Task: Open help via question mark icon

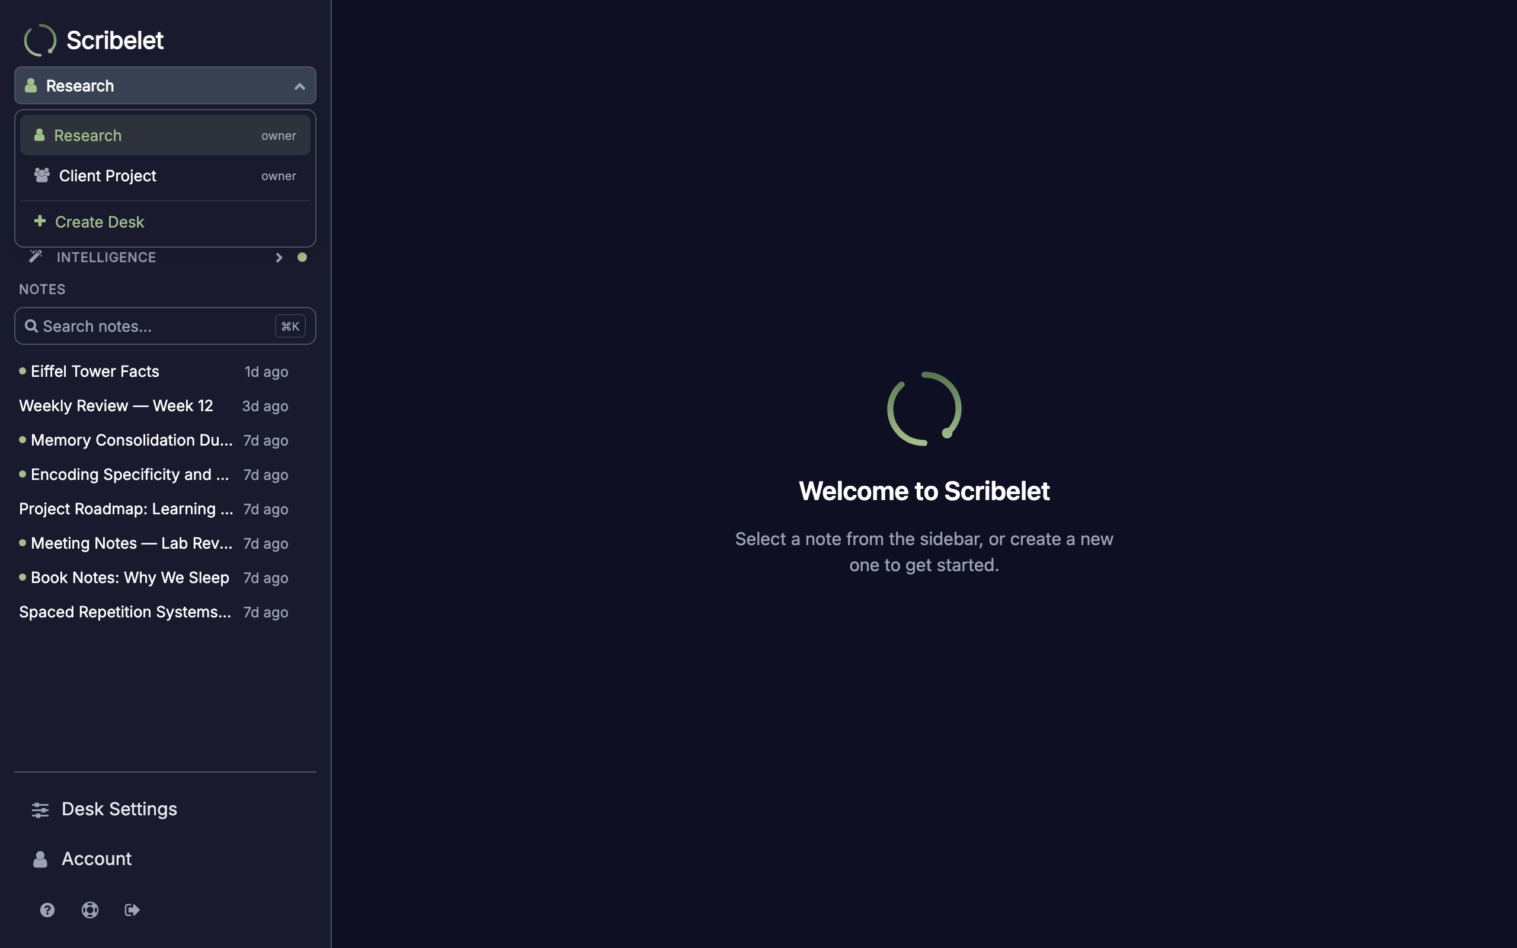Action: tap(47, 909)
